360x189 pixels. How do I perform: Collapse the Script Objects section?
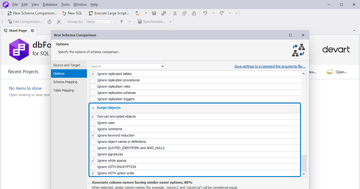(x=93, y=108)
